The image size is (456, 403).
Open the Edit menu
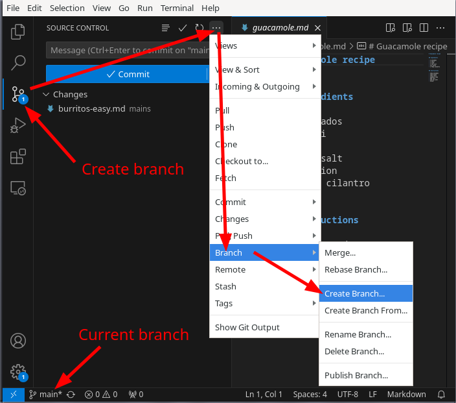click(x=34, y=8)
